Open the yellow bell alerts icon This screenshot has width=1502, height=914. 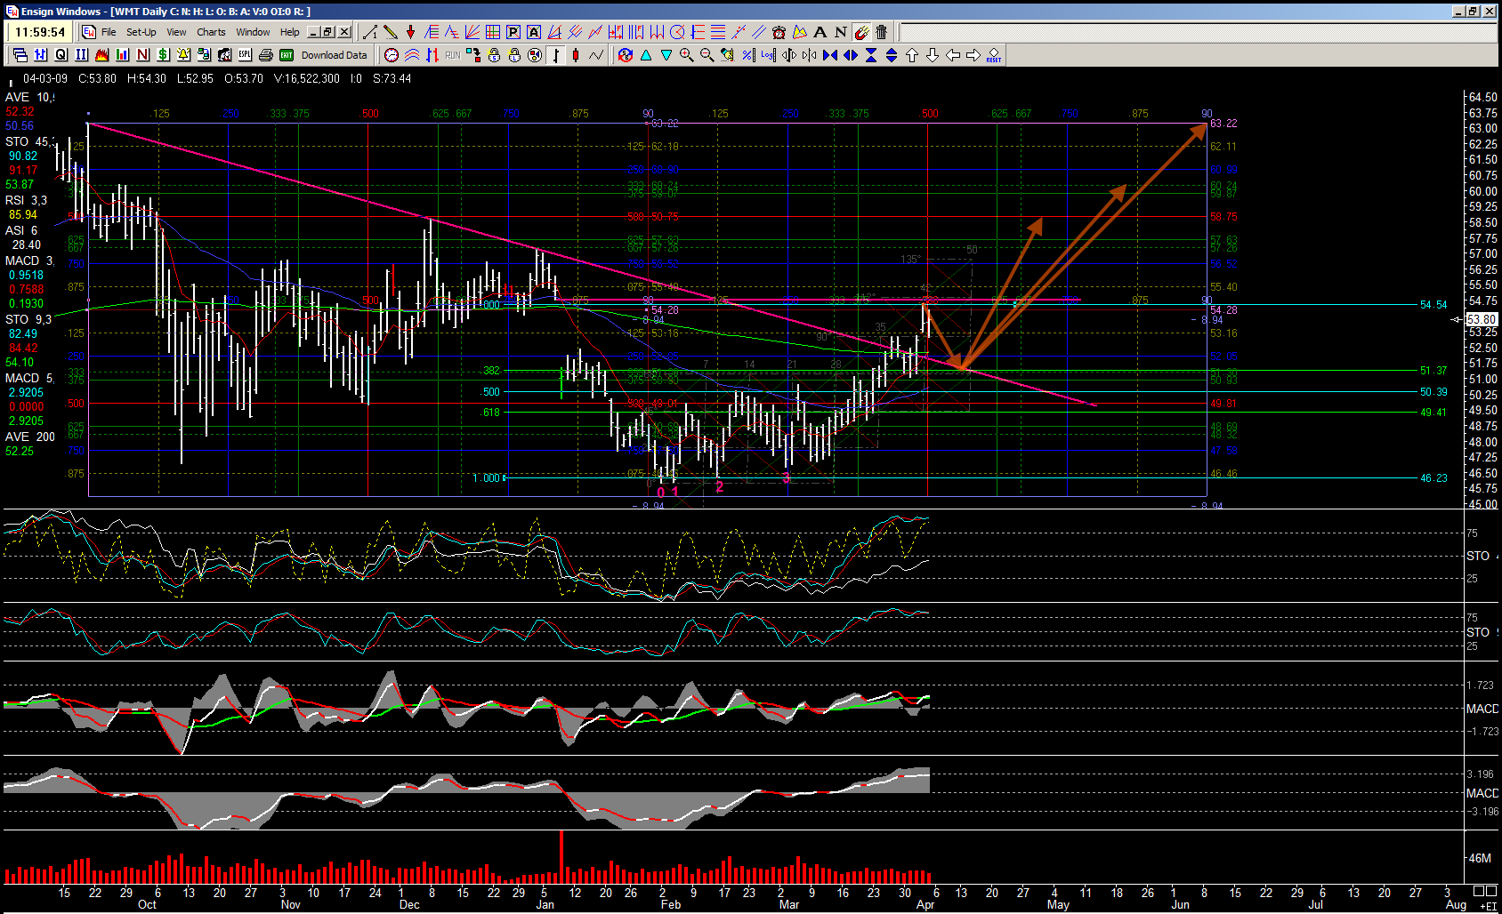click(183, 55)
